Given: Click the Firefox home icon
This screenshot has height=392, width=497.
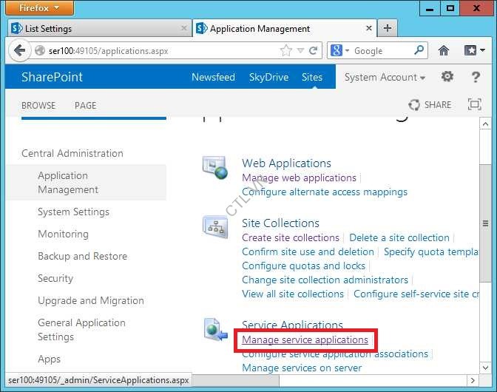Looking at the screenshot, I should click(443, 51).
